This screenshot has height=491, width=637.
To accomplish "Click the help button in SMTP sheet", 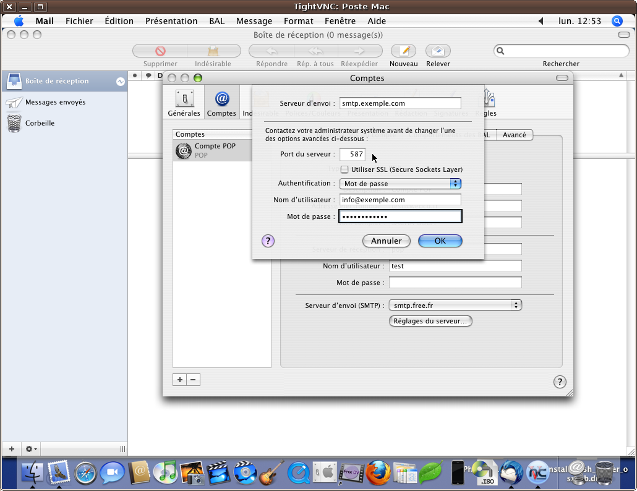I will [268, 241].
